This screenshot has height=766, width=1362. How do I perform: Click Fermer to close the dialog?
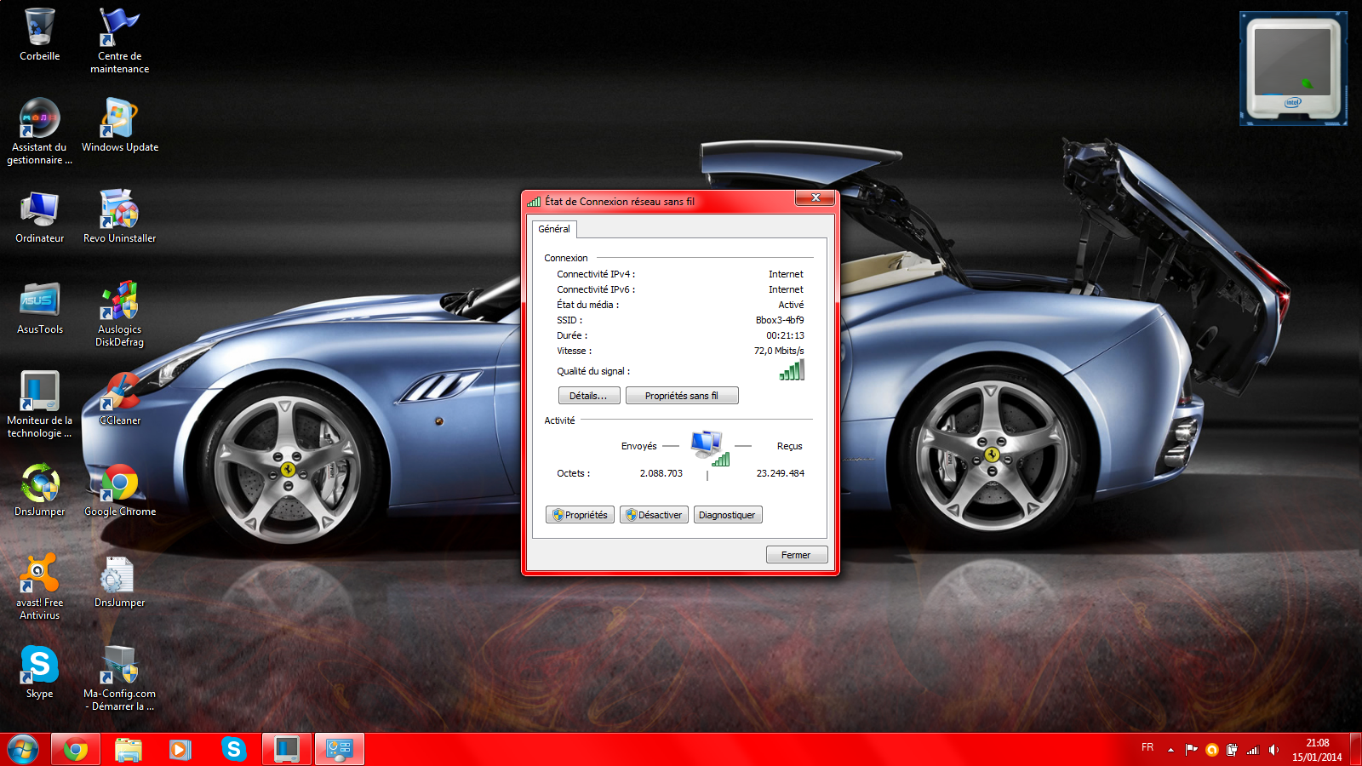pos(797,555)
